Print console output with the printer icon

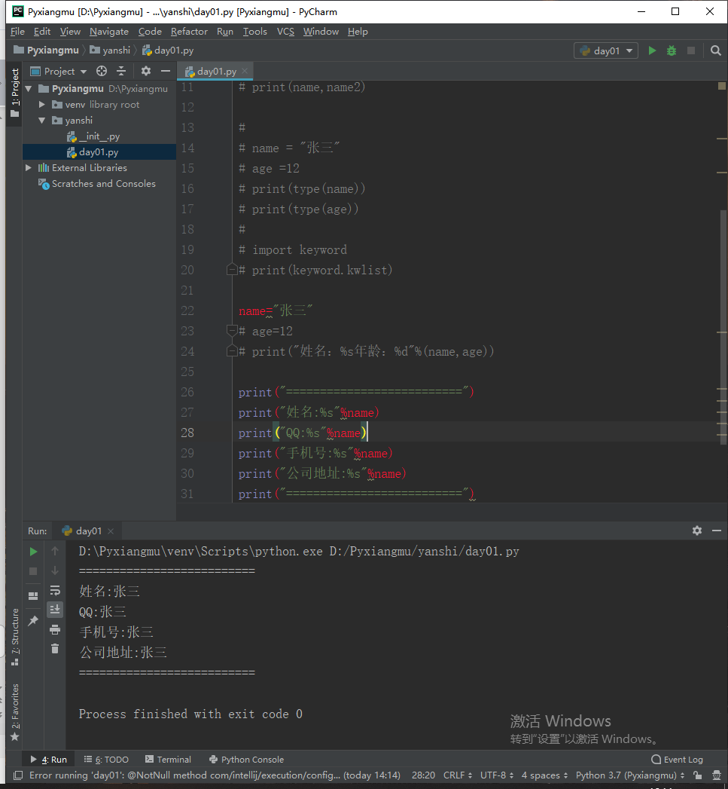(x=54, y=629)
